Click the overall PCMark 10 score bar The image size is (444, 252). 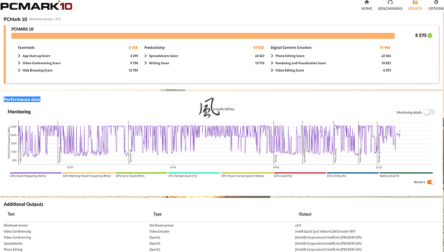203,36
